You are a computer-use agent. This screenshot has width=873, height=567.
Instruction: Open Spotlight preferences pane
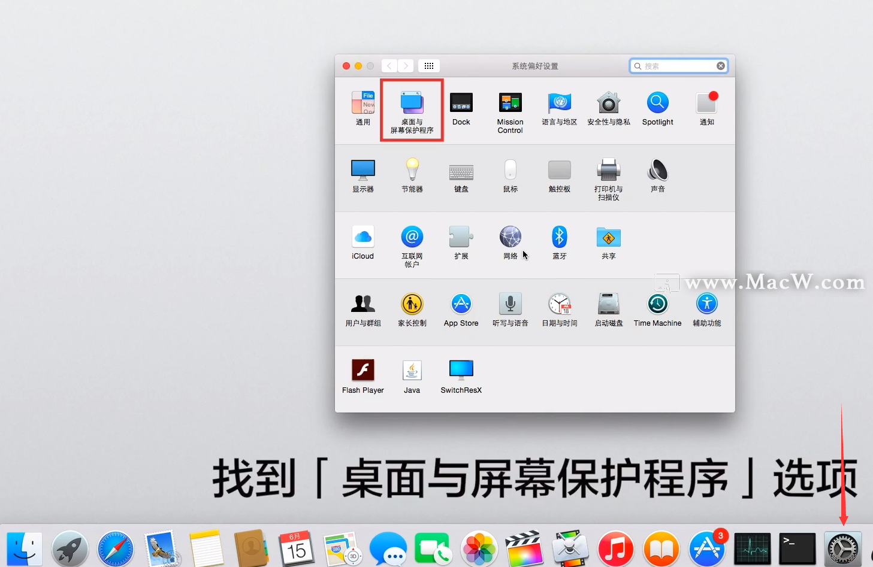point(658,108)
